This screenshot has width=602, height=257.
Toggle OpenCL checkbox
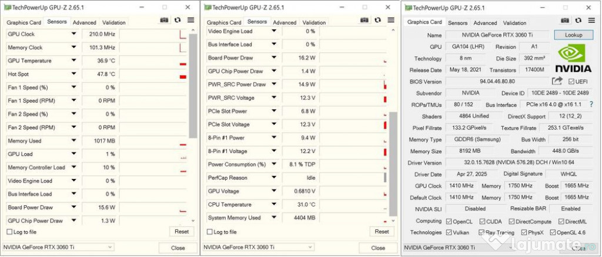point(449,221)
